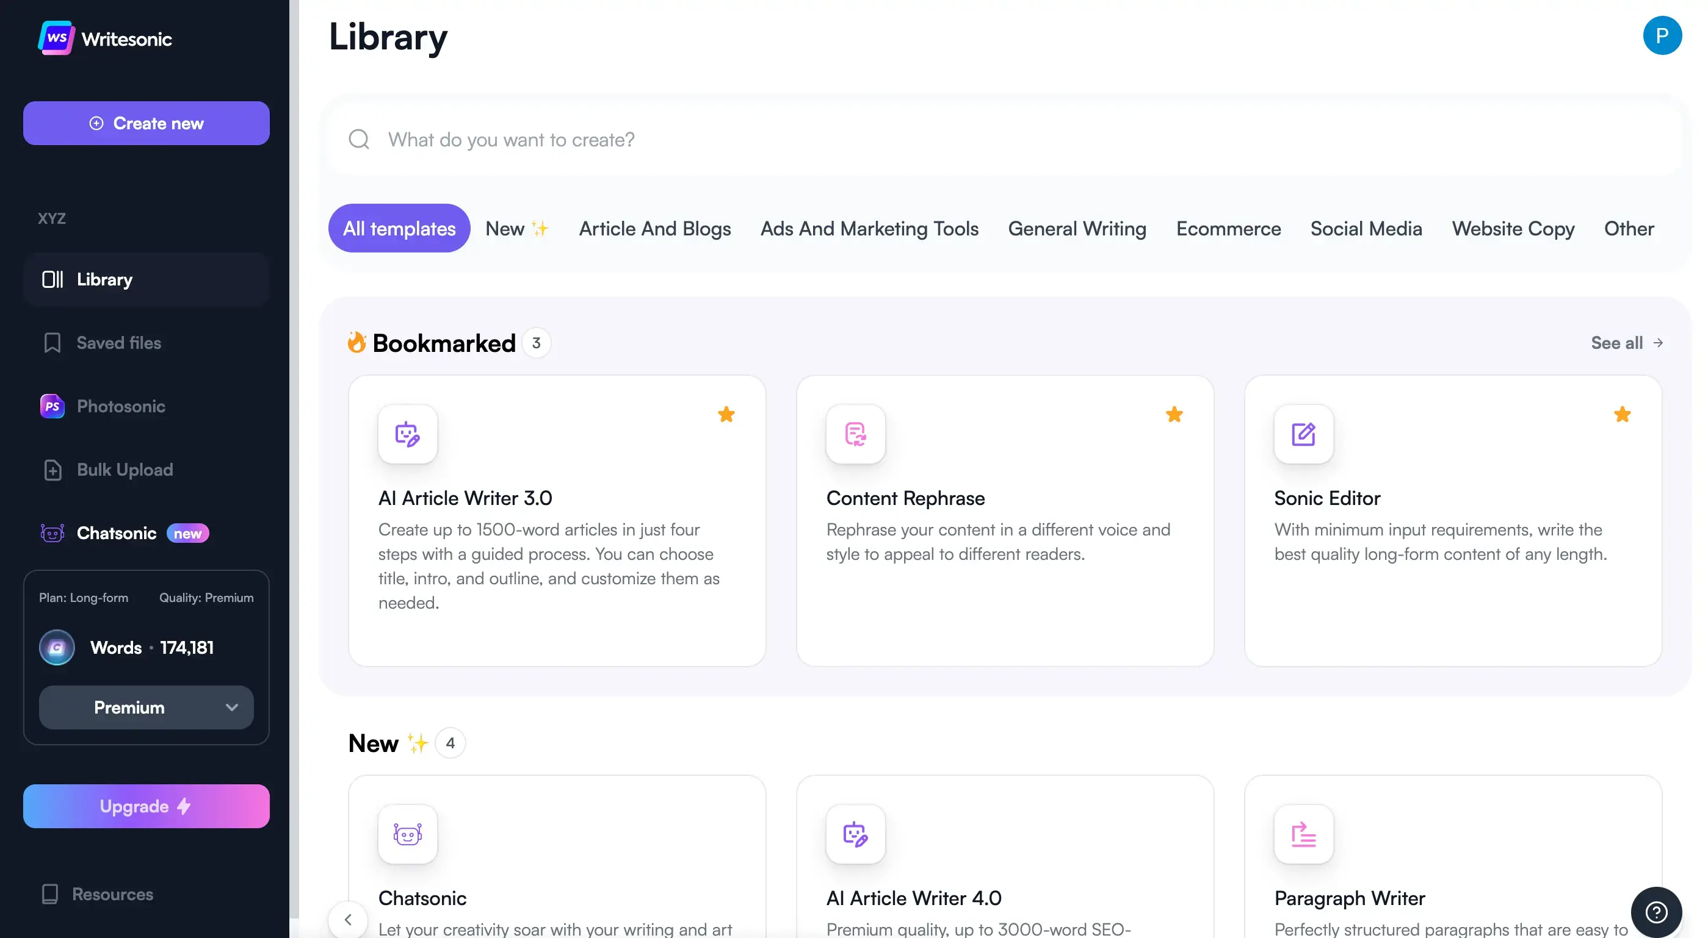Unbookmark AI Article Writer 3.0 star
Screen dimensions: 1708x938
pyautogui.click(x=726, y=415)
